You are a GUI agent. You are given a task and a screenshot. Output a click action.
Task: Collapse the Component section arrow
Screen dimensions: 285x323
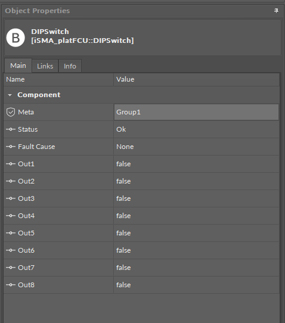[x=10, y=95]
